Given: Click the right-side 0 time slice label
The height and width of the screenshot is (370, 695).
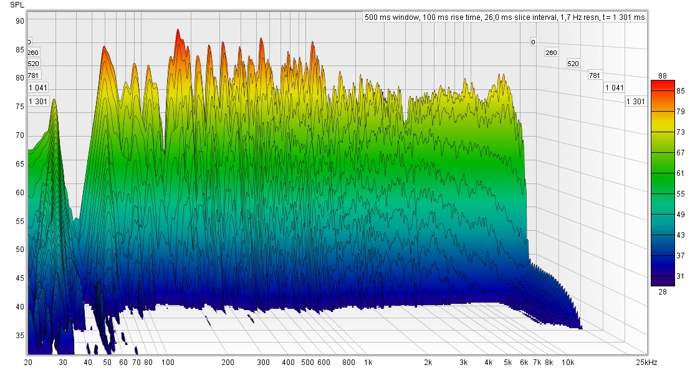Looking at the screenshot, I should [533, 42].
